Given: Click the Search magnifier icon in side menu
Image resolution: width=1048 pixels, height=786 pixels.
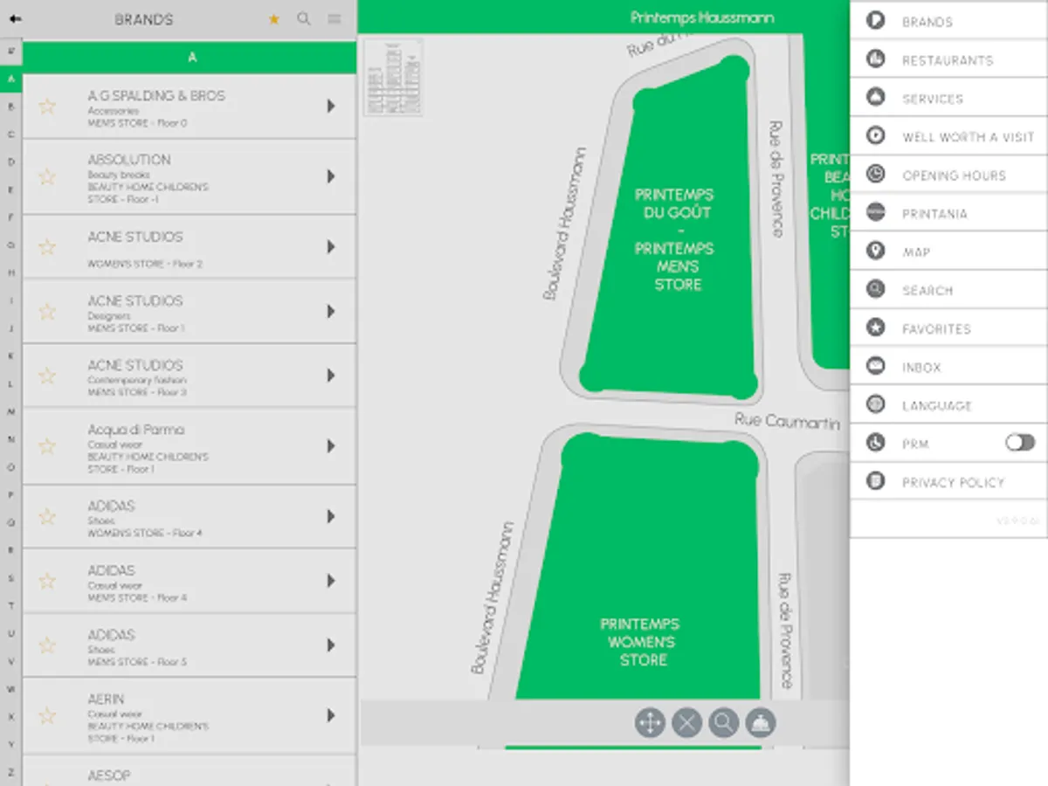Looking at the screenshot, I should pos(875,290).
